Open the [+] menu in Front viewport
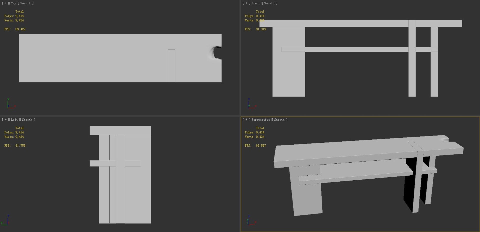This screenshot has width=480, height=232. point(246,3)
